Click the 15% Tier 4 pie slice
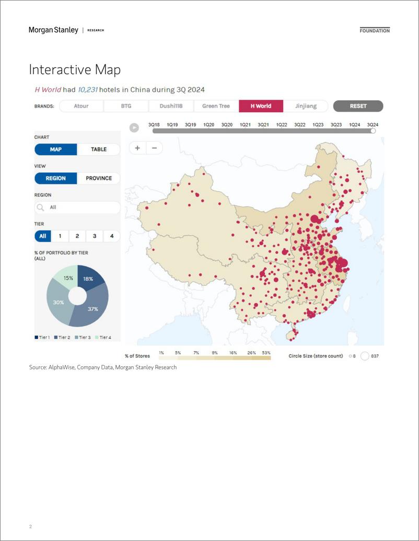The width and height of the screenshot is (419, 541). [x=68, y=278]
